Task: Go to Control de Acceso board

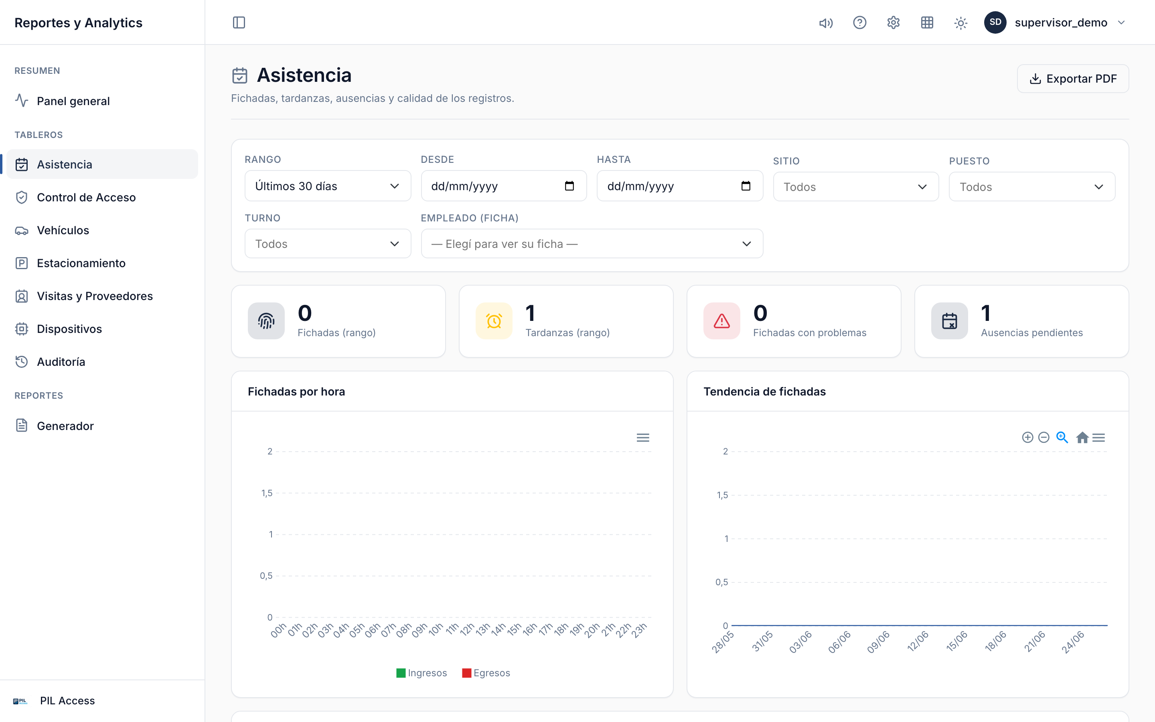Action: point(102,197)
